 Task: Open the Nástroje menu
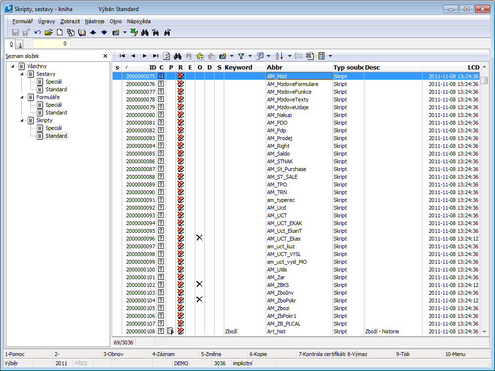95,21
